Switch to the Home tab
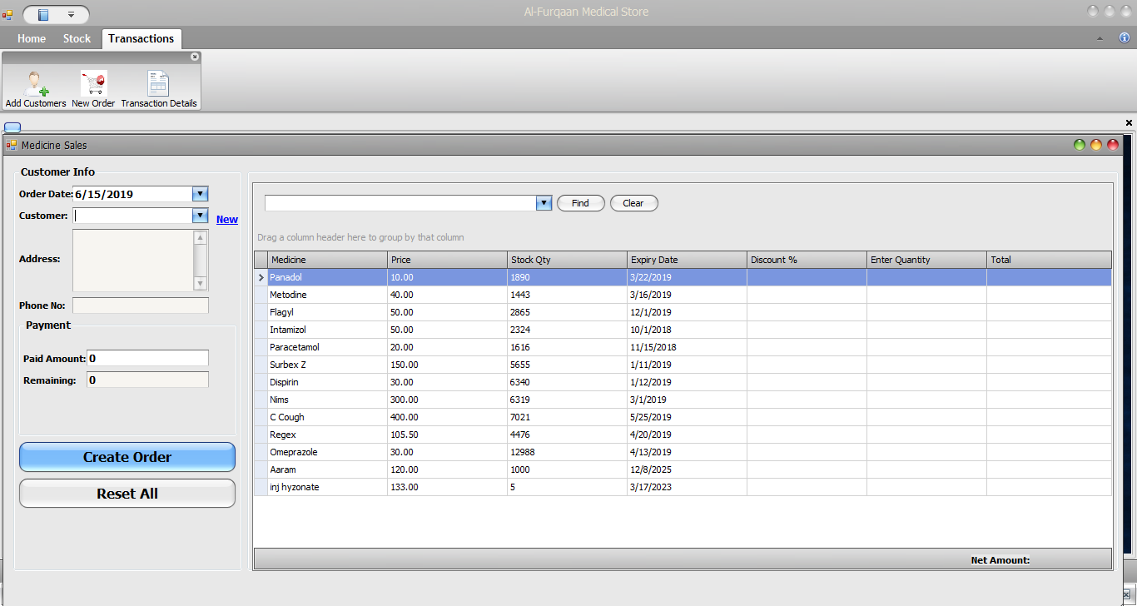This screenshot has height=606, width=1137. coord(32,38)
